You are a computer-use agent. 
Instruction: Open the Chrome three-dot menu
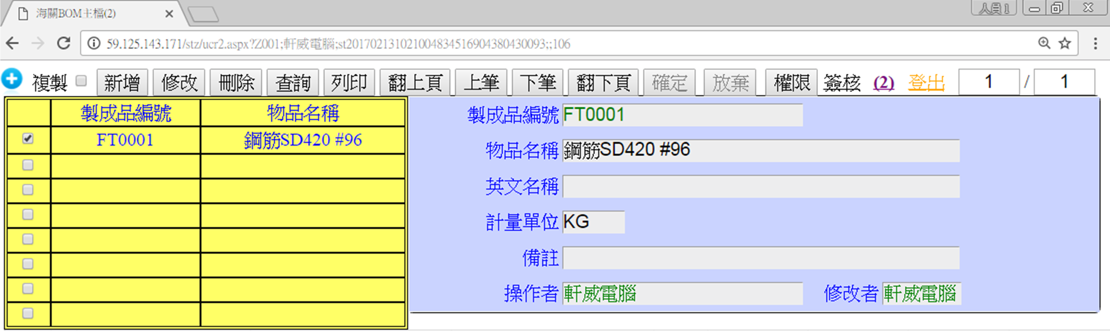click(x=1095, y=44)
